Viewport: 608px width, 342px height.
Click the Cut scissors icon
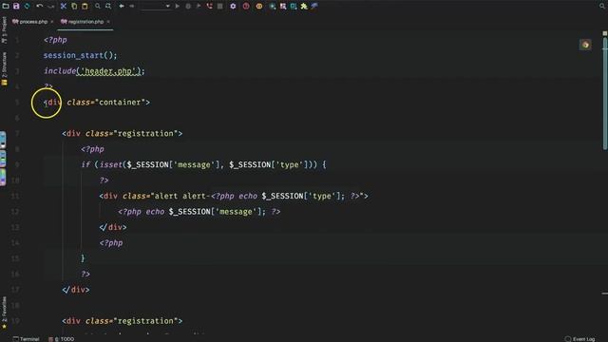coord(64,7)
